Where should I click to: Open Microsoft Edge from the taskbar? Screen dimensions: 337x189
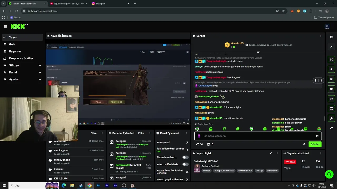(x=63, y=186)
